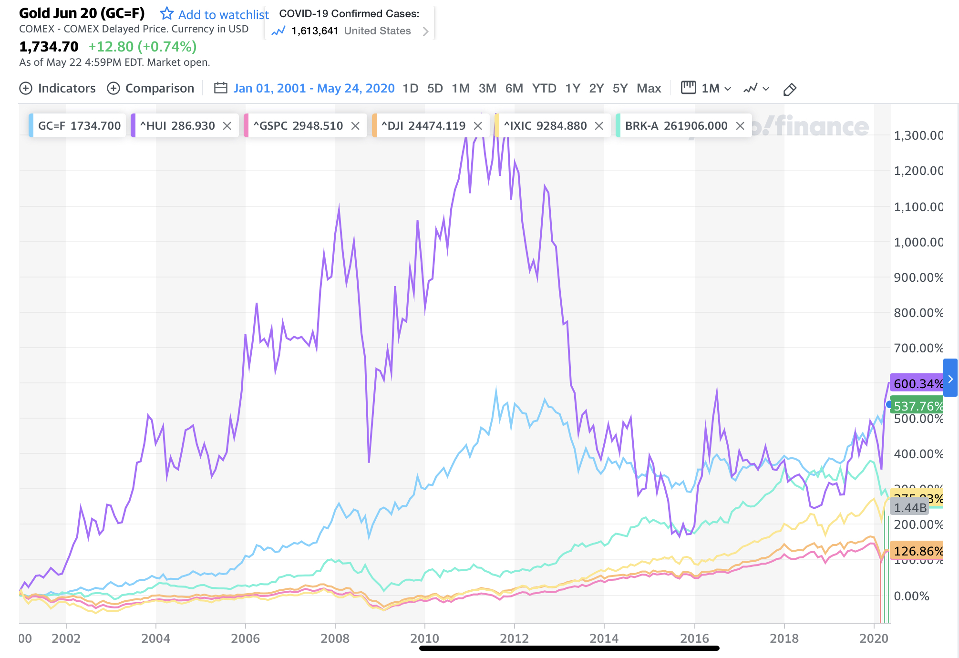Remove the ^GSPC comparison series

click(x=355, y=126)
